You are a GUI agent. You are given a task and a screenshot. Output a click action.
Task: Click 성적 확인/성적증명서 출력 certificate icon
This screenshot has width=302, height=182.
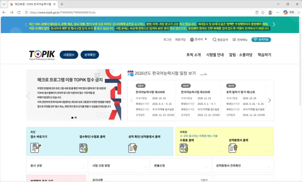coord(132,148)
